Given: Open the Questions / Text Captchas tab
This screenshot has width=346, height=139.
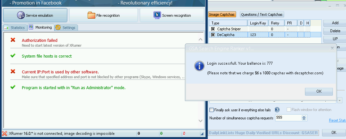Looking at the screenshot, I should point(262,14).
